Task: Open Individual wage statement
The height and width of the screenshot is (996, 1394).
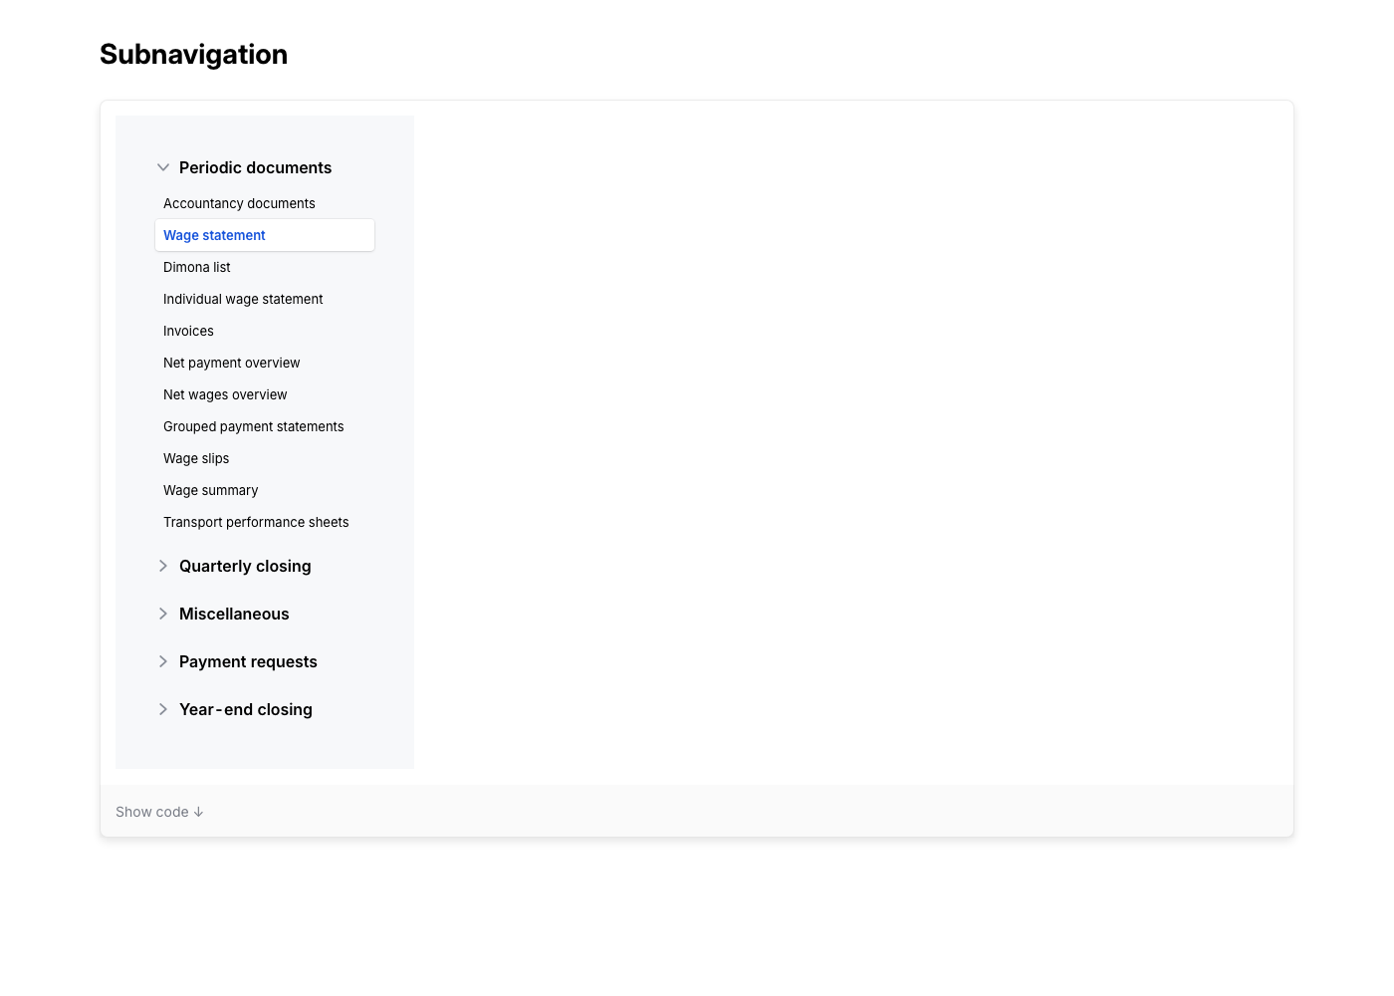Action: pyautogui.click(x=243, y=299)
